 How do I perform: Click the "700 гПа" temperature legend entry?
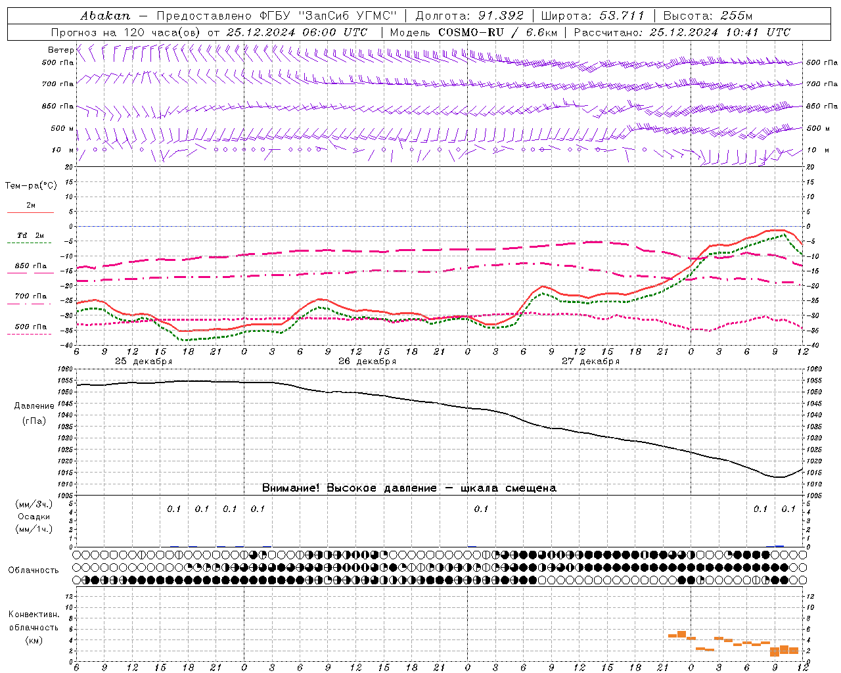[31, 296]
